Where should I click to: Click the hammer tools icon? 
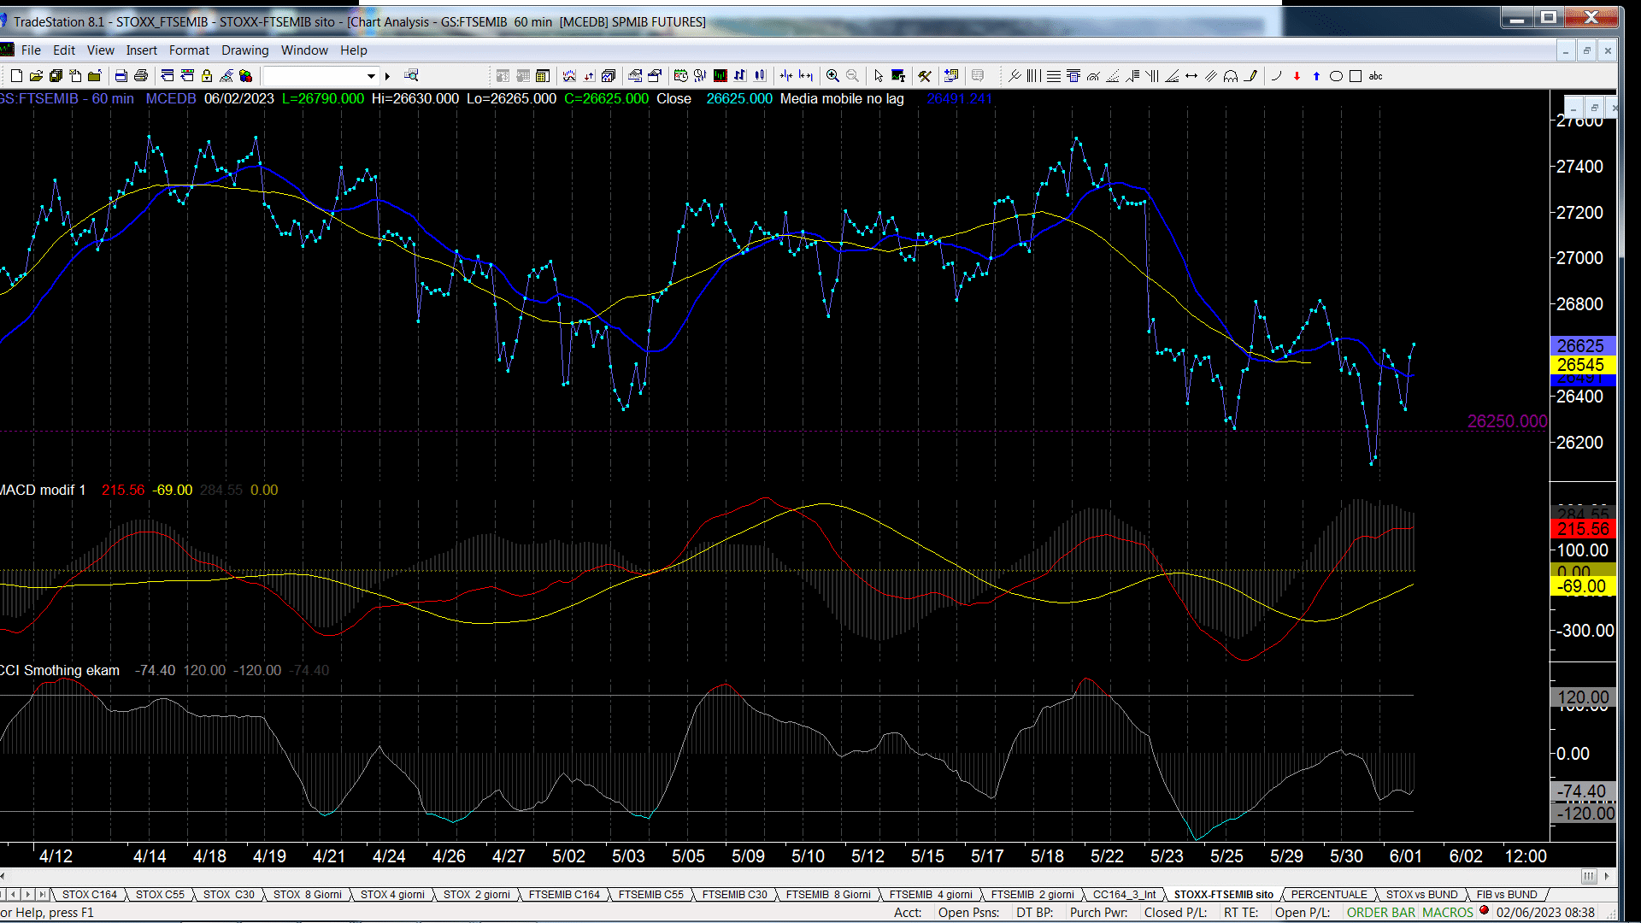coord(925,76)
